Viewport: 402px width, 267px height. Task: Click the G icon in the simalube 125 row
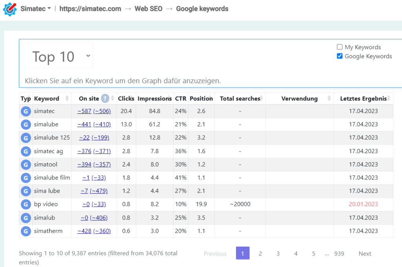point(26,138)
